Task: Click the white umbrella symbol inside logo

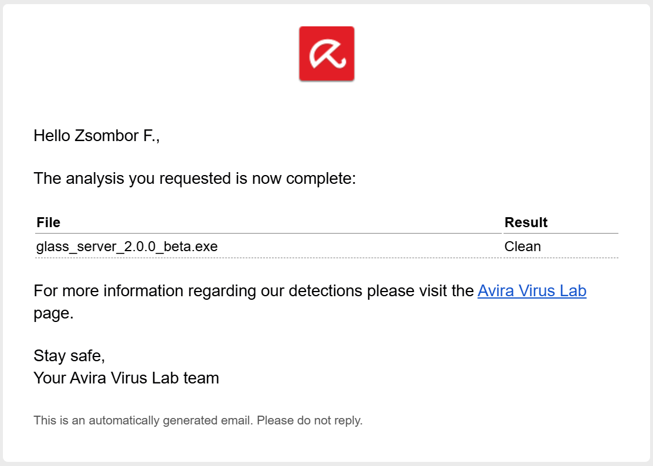Action: 327,54
